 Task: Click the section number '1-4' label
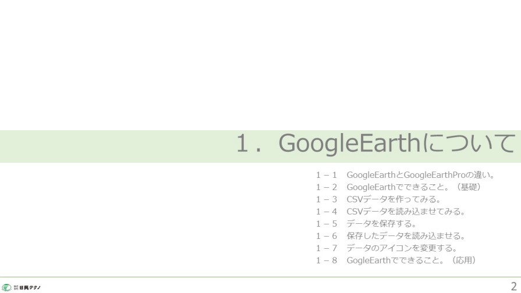click(x=327, y=211)
